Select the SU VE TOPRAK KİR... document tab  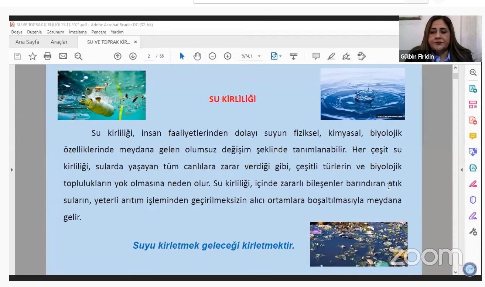[x=109, y=42]
